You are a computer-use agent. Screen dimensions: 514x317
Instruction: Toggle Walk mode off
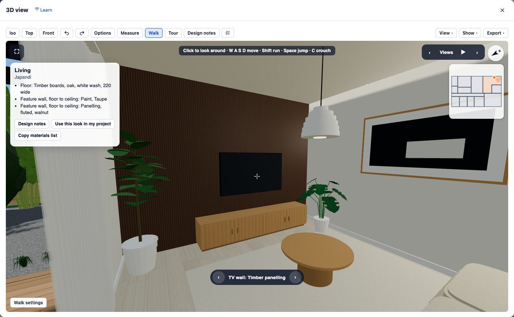pyautogui.click(x=154, y=33)
